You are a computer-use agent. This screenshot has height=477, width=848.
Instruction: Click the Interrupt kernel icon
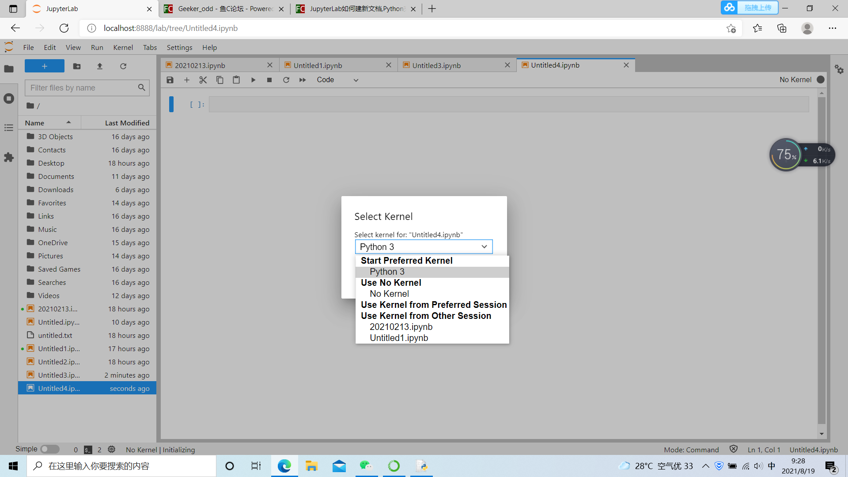(x=269, y=80)
